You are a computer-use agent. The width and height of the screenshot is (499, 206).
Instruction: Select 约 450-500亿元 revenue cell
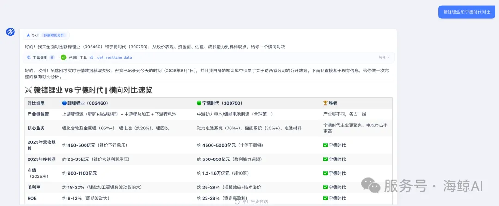(x=95, y=145)
